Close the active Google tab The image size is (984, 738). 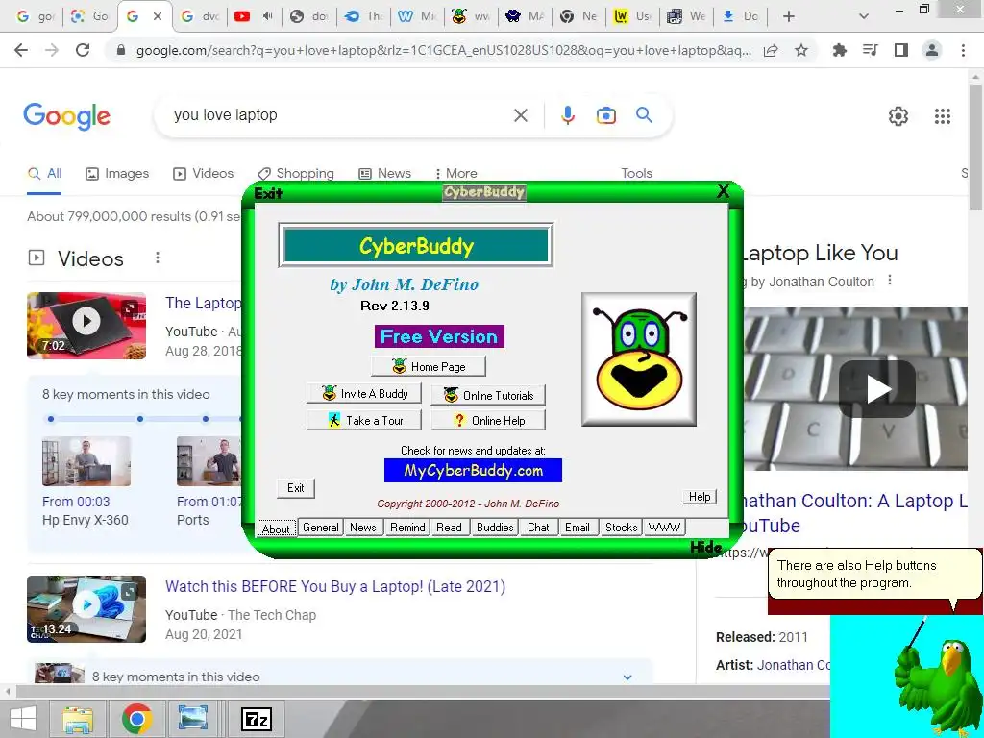(x=158, y=17)
